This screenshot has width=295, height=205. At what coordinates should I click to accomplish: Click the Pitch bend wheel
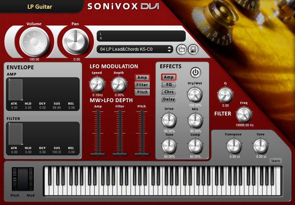[x=15, y=179]
